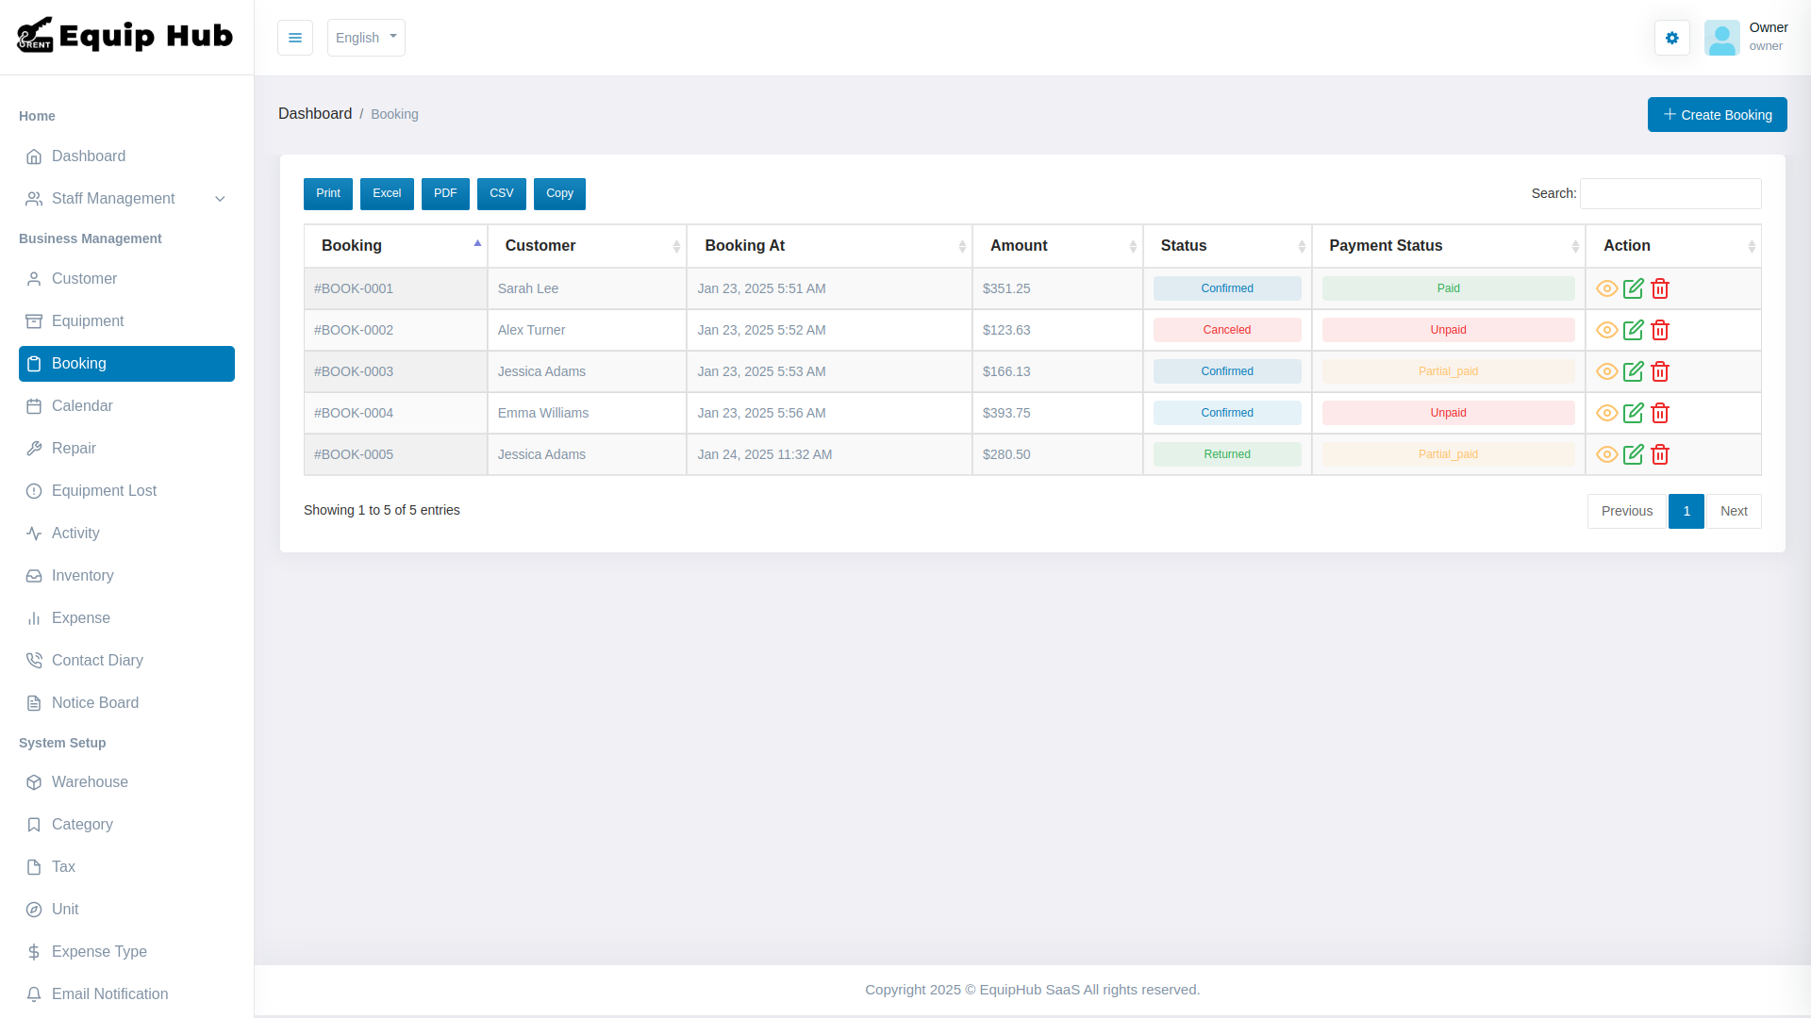Delete booking #BOOK-0005 trash icon
The width and height of the screenshot is (1811, 1018).
[x=1660, y=454]
